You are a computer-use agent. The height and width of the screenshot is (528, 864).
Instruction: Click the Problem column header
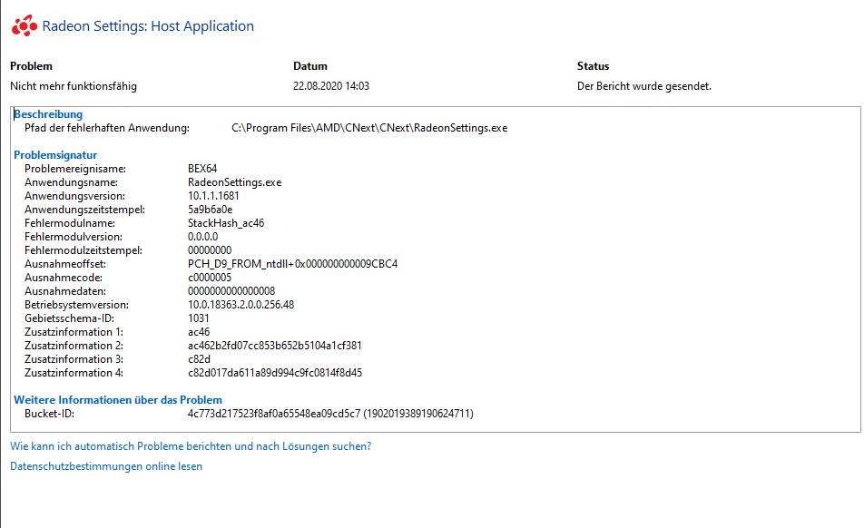click(x=32, y=66)
